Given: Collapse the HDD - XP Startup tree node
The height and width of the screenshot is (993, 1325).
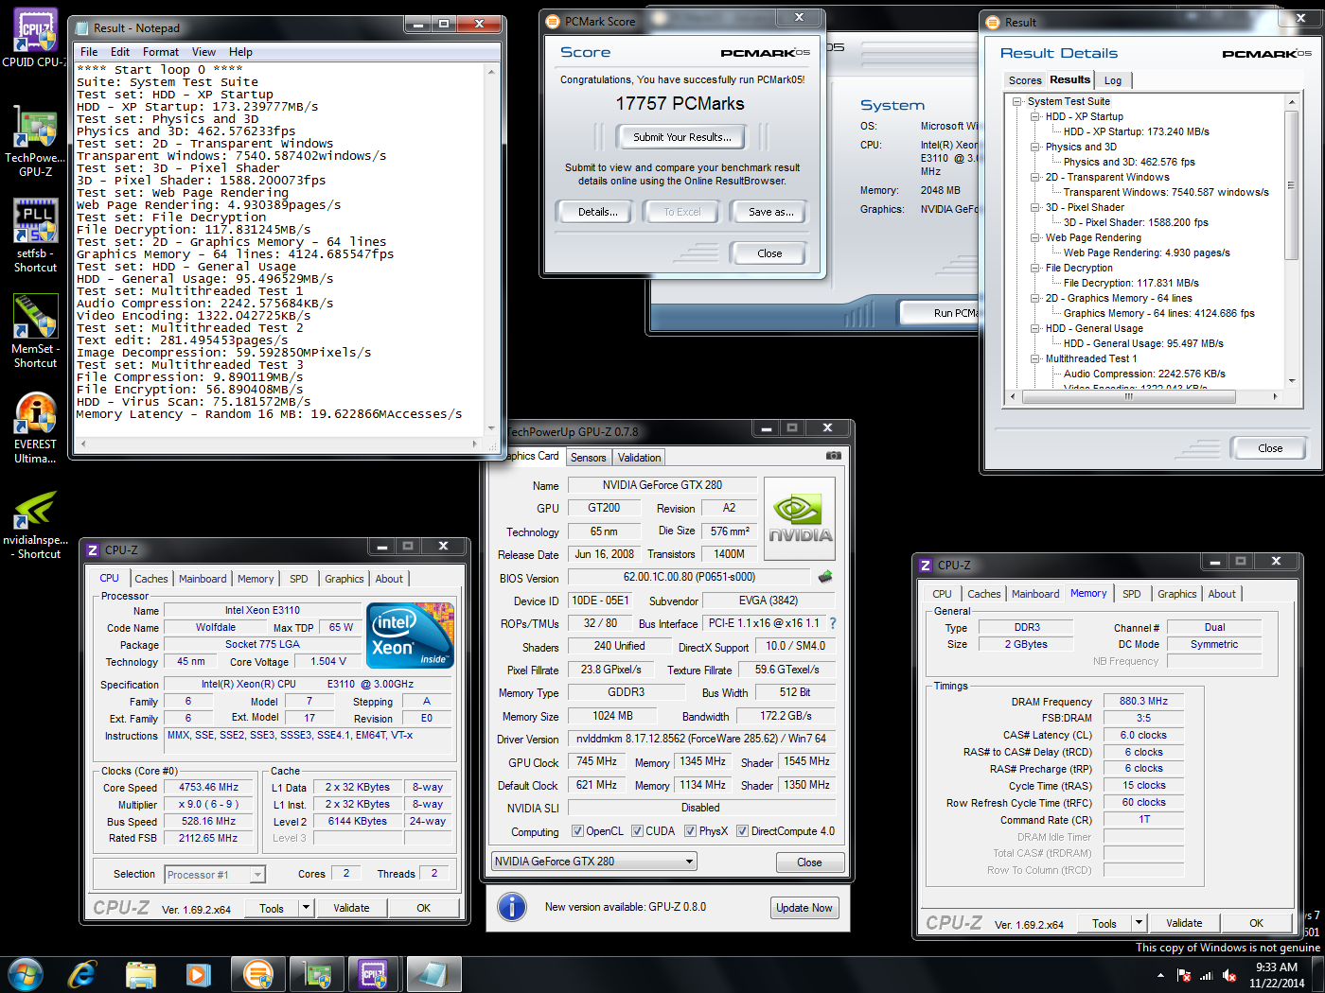Looking at the screenshot, I should (1035, 116).
